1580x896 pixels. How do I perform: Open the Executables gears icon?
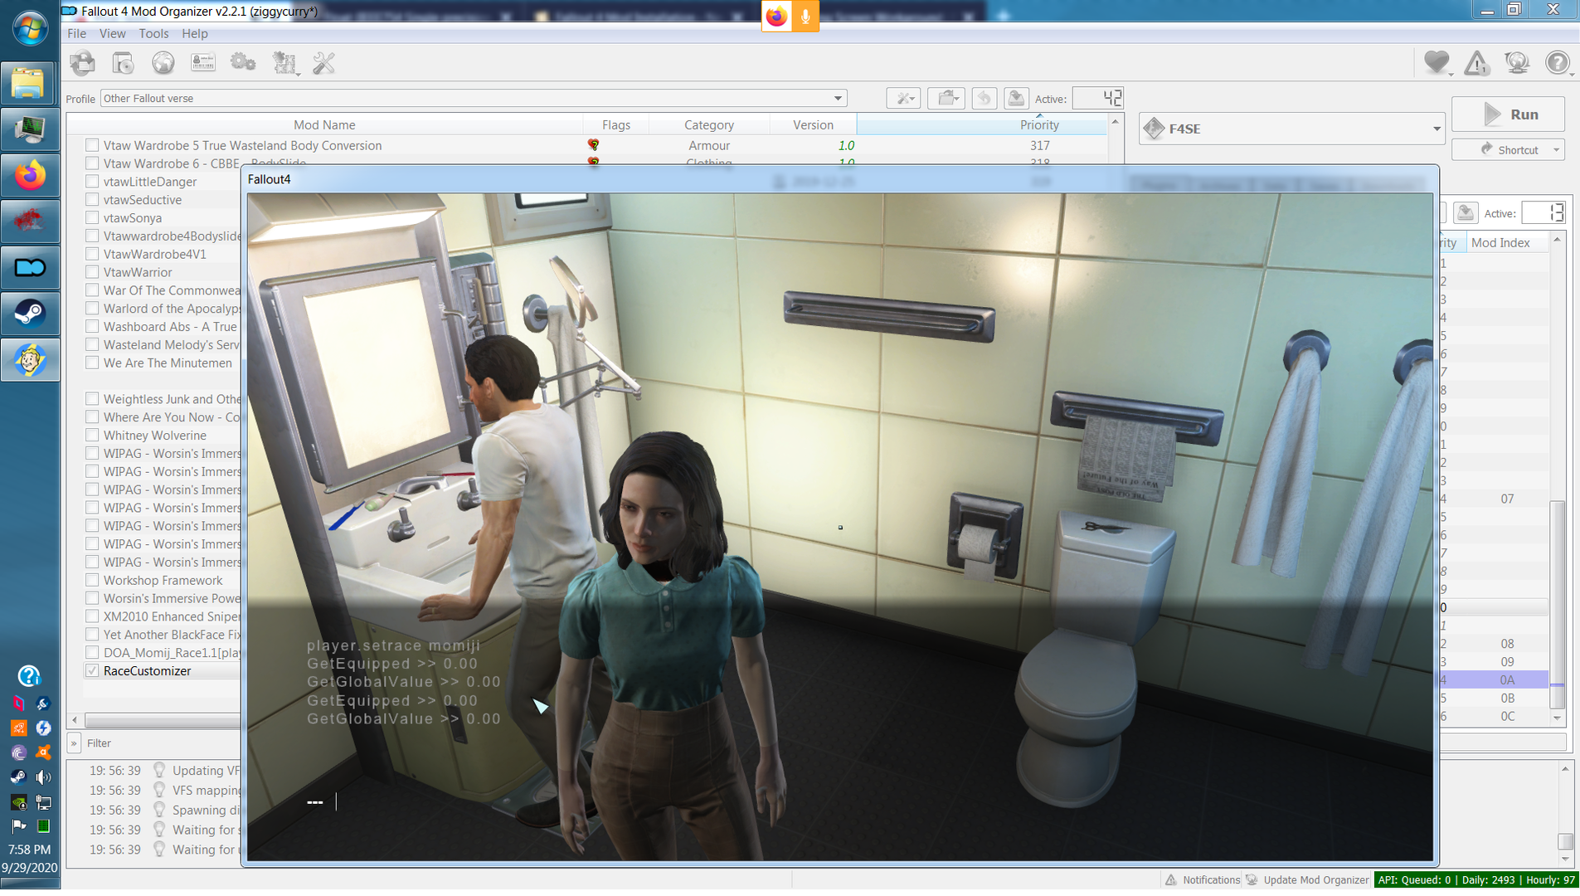coord(243,63)
